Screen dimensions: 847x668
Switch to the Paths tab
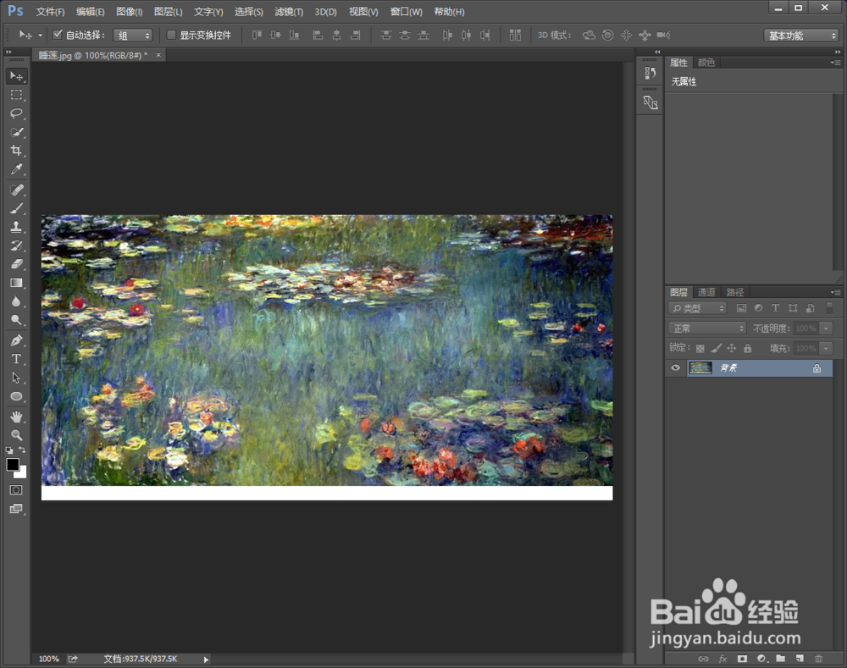[735, 292]
